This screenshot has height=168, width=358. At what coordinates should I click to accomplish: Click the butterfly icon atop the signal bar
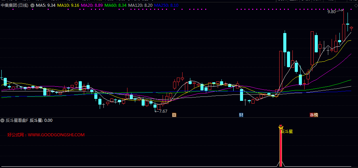point(280,128)
